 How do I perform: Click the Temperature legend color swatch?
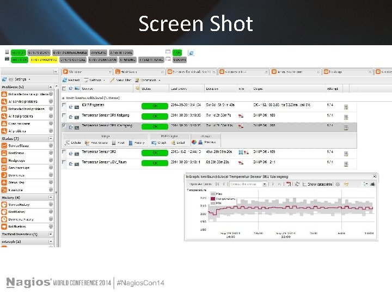(213, 199)
